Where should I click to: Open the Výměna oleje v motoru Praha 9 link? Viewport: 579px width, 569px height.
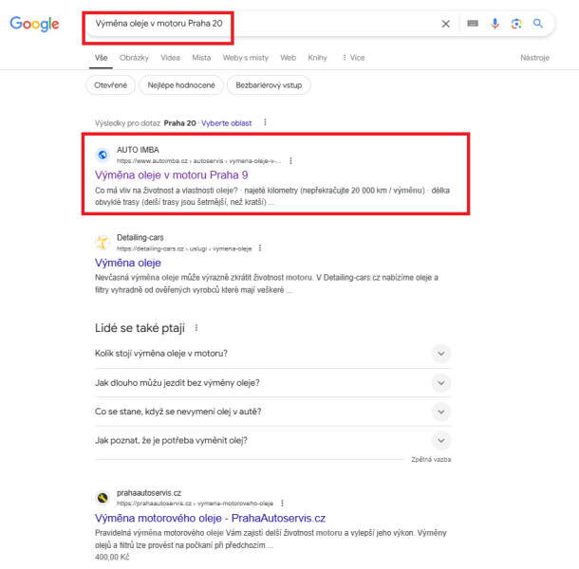(172, 174)
